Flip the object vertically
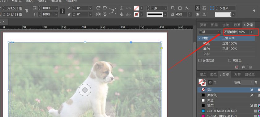Viewport: 260px width, 117px height. (x=105, y=14)
